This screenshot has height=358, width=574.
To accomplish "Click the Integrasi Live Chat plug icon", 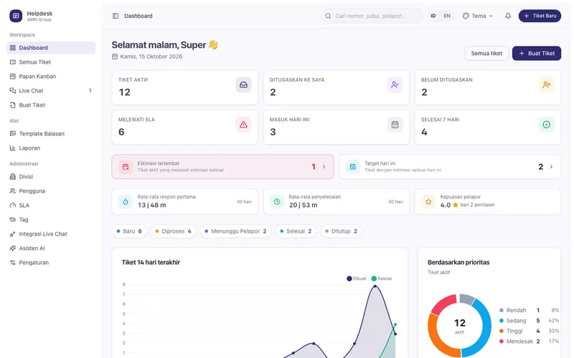I will pyautogui.click(x=13, y=234).
